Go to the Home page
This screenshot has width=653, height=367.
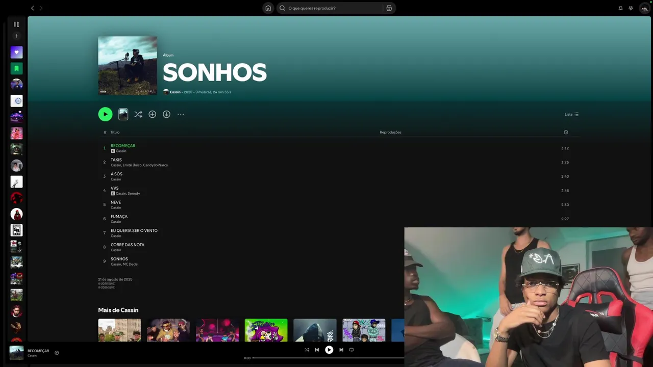coord(268,8)
